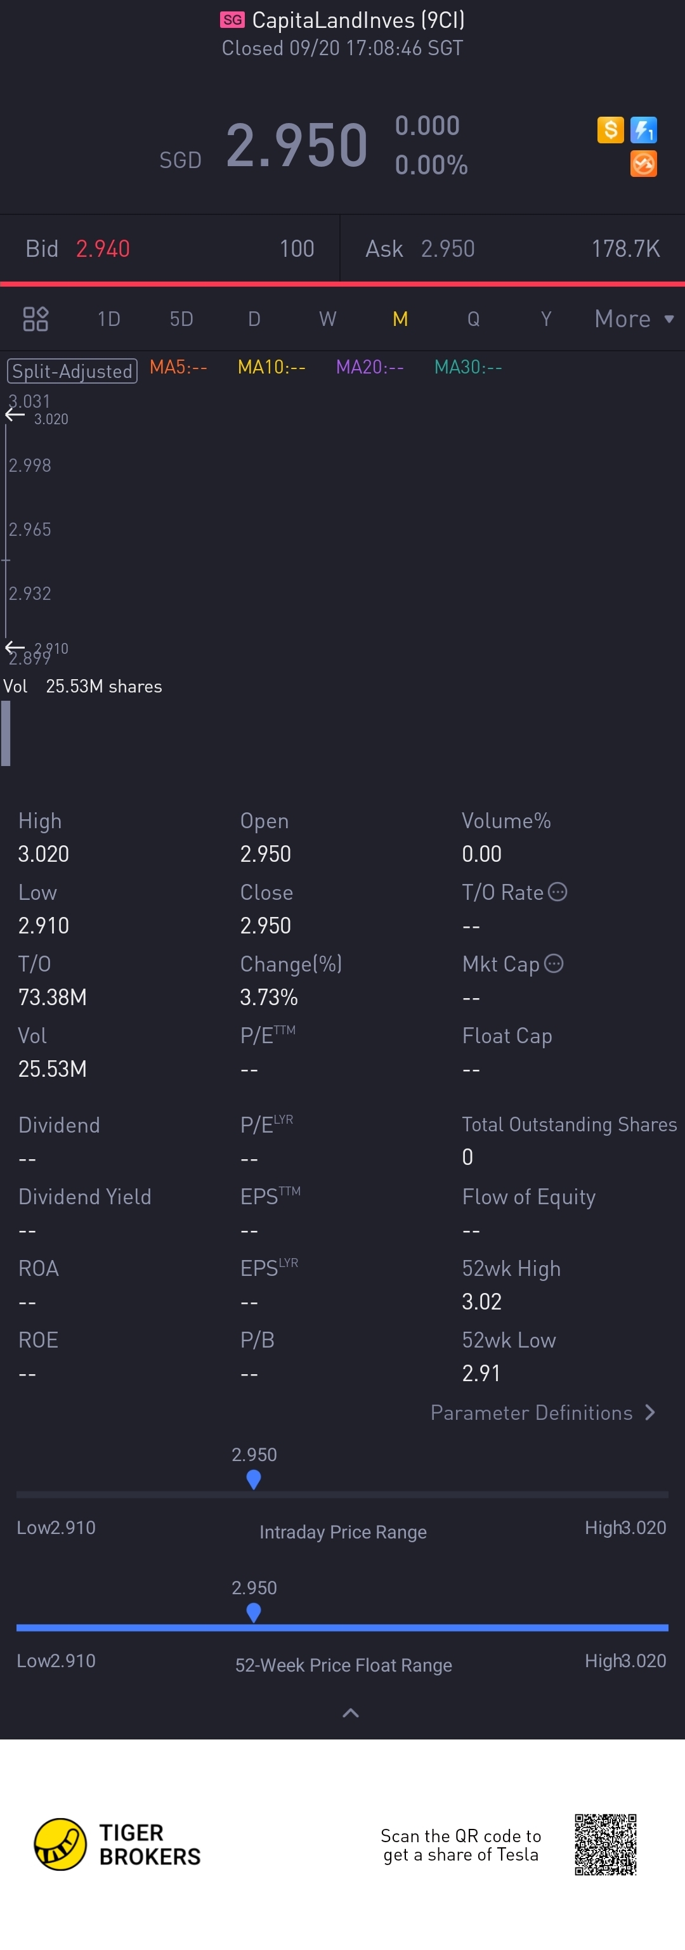This screenshot has height=1950, width=685.
Task: Select the W weekly chart tab
Action: [327, 319]
